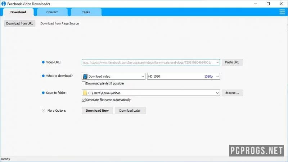The width and height of the screenshot is (288, 162).
Task: Click the Download Now button
Action: click(x=97, y=111)
